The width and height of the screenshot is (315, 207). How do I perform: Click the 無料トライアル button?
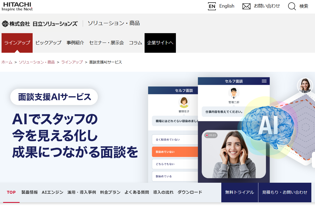tap(240, 192)
